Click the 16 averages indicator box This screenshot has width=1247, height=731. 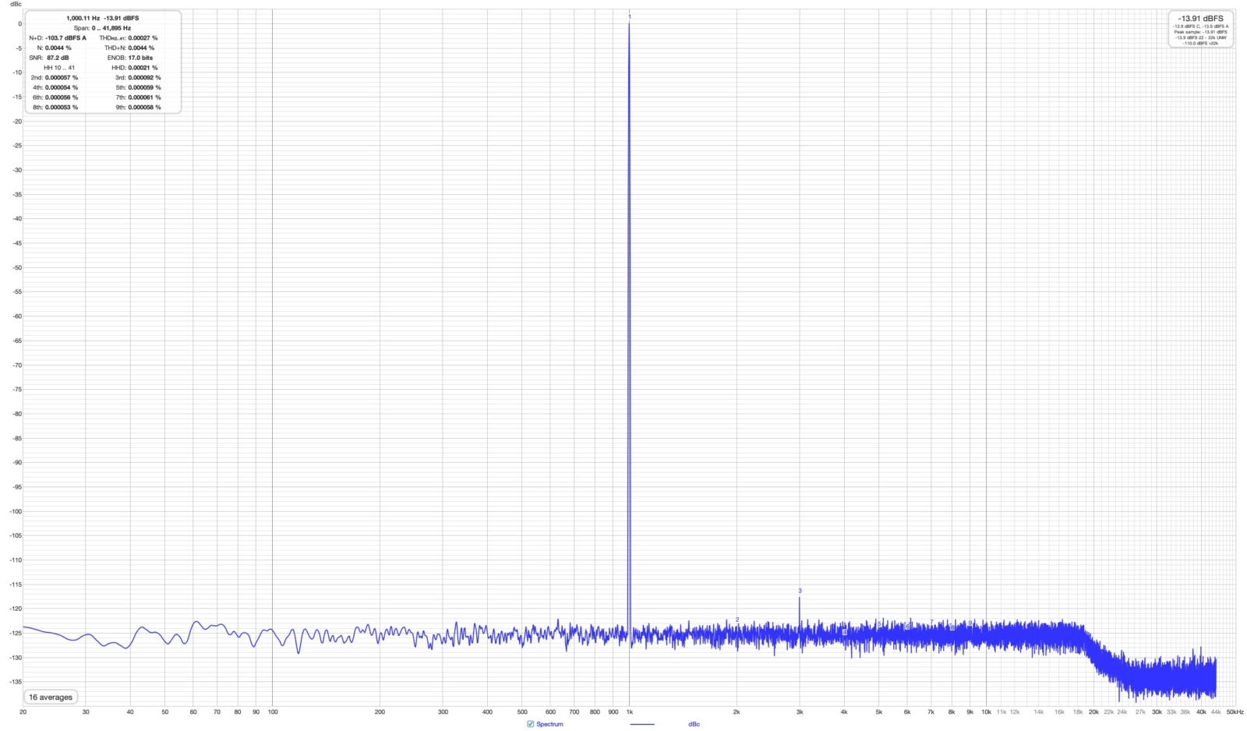click(51, 697)
